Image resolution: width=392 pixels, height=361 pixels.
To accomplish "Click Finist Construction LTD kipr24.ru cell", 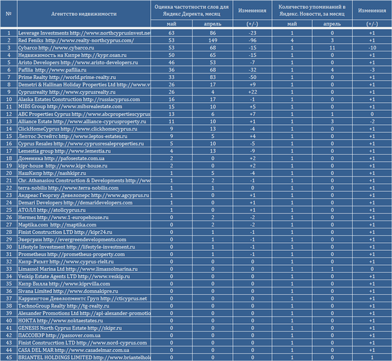I will (x=84, y=232).
